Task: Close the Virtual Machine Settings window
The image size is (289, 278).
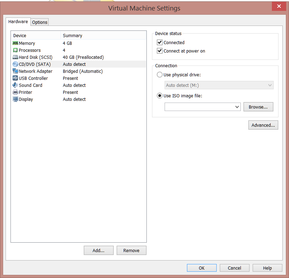Action: [x=279, y=6]
